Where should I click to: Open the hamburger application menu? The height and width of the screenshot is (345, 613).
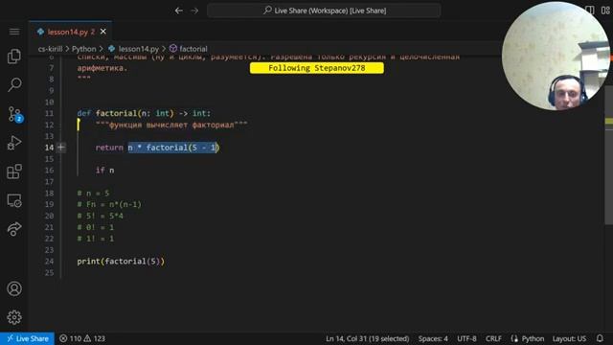[14, 32]
